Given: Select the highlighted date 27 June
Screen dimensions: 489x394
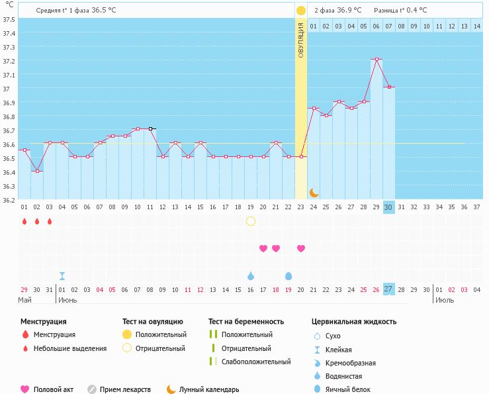Looking at the screenshot, I should coord(388,289).
